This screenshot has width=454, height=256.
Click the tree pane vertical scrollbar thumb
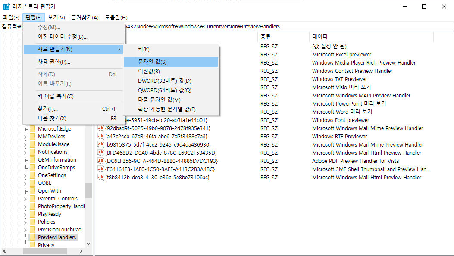tap(88, 190)
